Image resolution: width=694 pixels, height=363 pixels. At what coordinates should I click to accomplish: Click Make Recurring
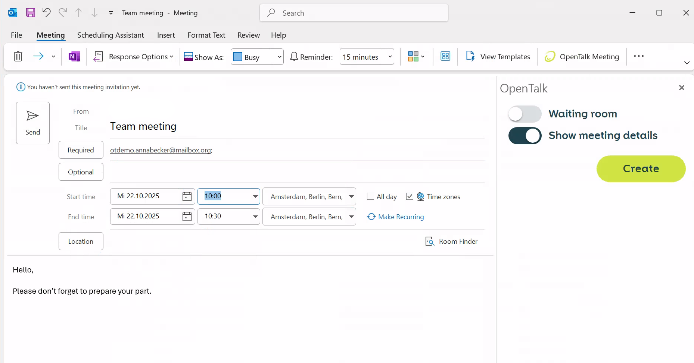click(x=396, y=217)
